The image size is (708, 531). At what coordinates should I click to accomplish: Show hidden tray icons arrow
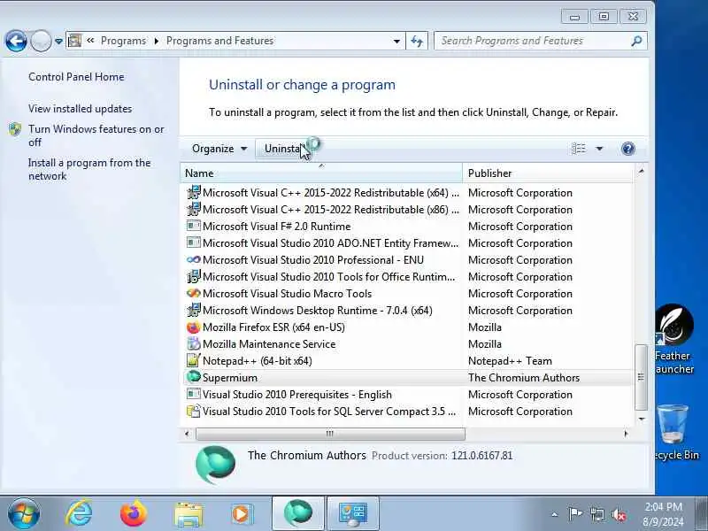click(x=555, y=514)
